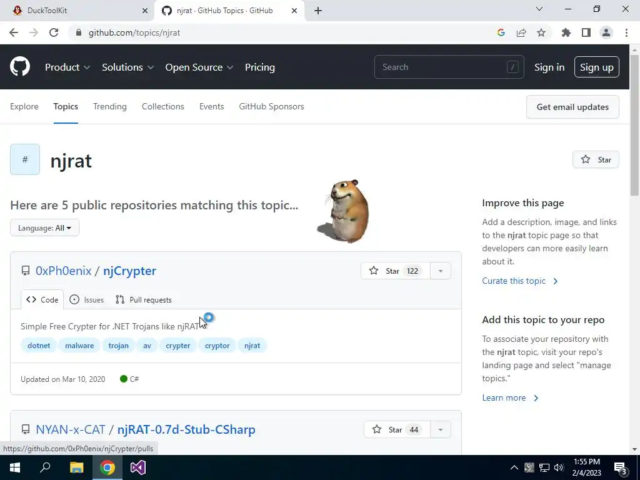Open the GitHub Sponsors tab
Image resolution: width=640 pixels, height=480 pixels.
[x=271, y=106]
